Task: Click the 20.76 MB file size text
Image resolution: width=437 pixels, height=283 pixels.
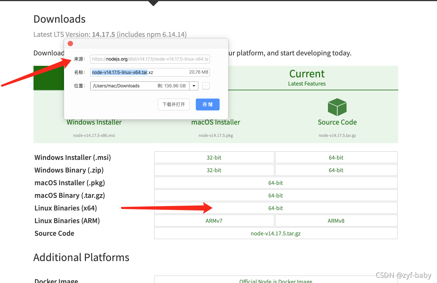Action: click(x=199, y=72)
